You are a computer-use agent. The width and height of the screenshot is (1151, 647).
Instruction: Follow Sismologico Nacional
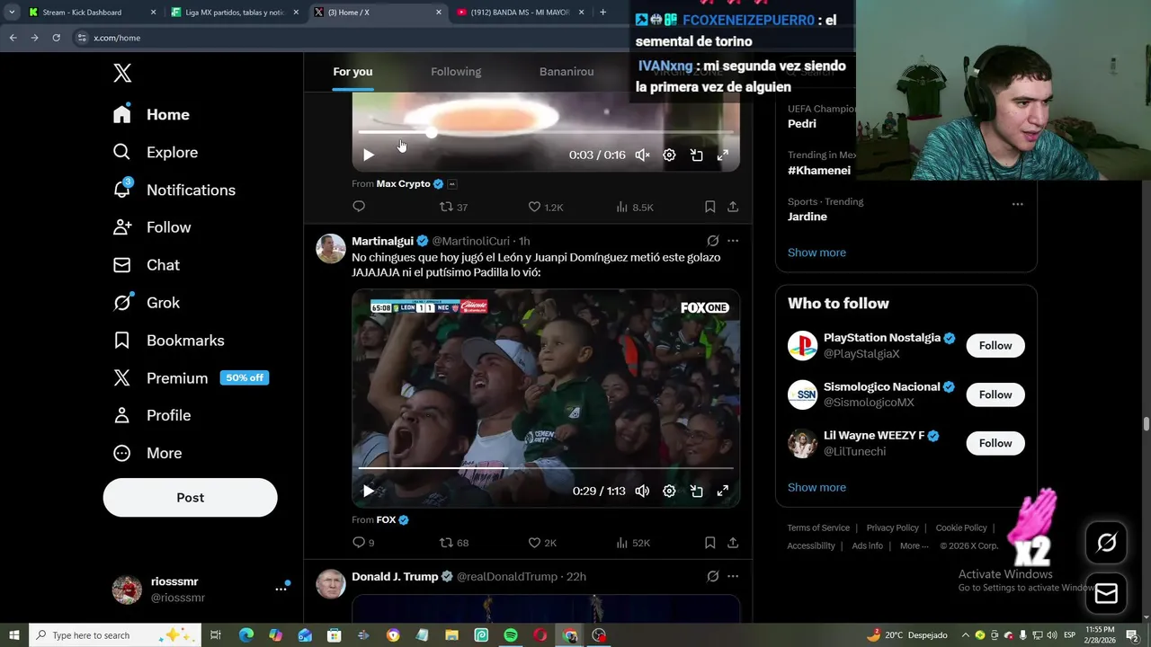tap(995, 394)
